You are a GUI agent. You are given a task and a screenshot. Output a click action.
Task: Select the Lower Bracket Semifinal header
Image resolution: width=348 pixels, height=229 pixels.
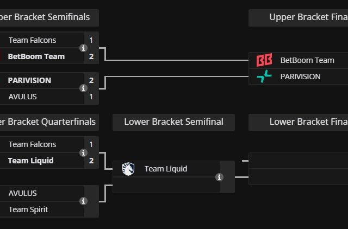coord(173,122)
